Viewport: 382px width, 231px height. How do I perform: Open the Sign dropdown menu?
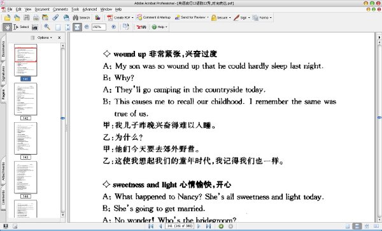(242, 18)
